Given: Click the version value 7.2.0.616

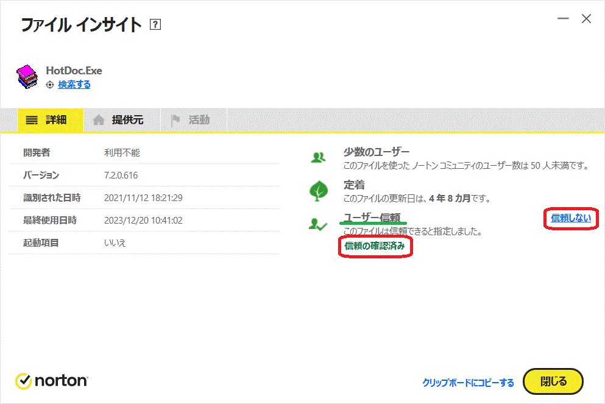Looking at the screenshot, I should click(121, 175).
